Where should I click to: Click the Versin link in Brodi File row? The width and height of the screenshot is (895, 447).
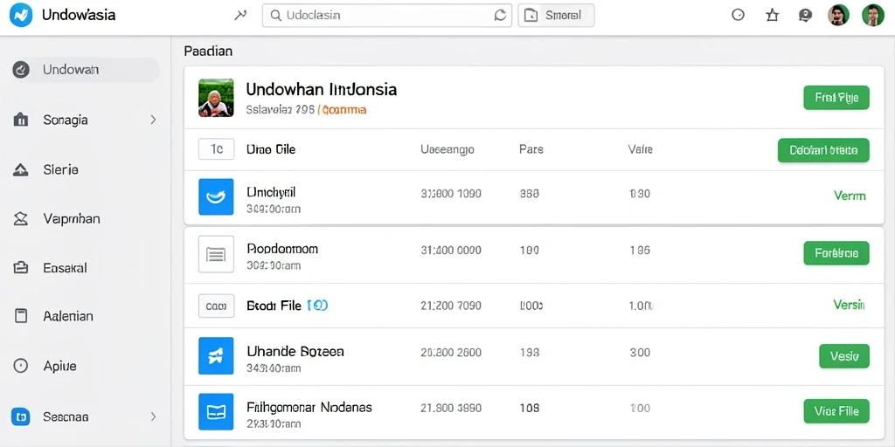pos(849,305)
